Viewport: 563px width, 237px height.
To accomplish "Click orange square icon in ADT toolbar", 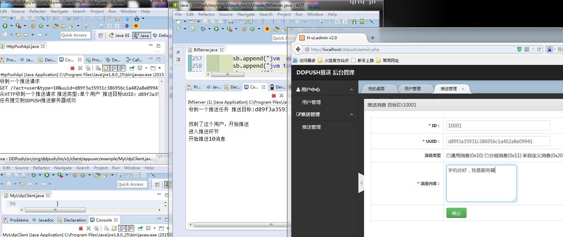I will click(x=267, y=29).
